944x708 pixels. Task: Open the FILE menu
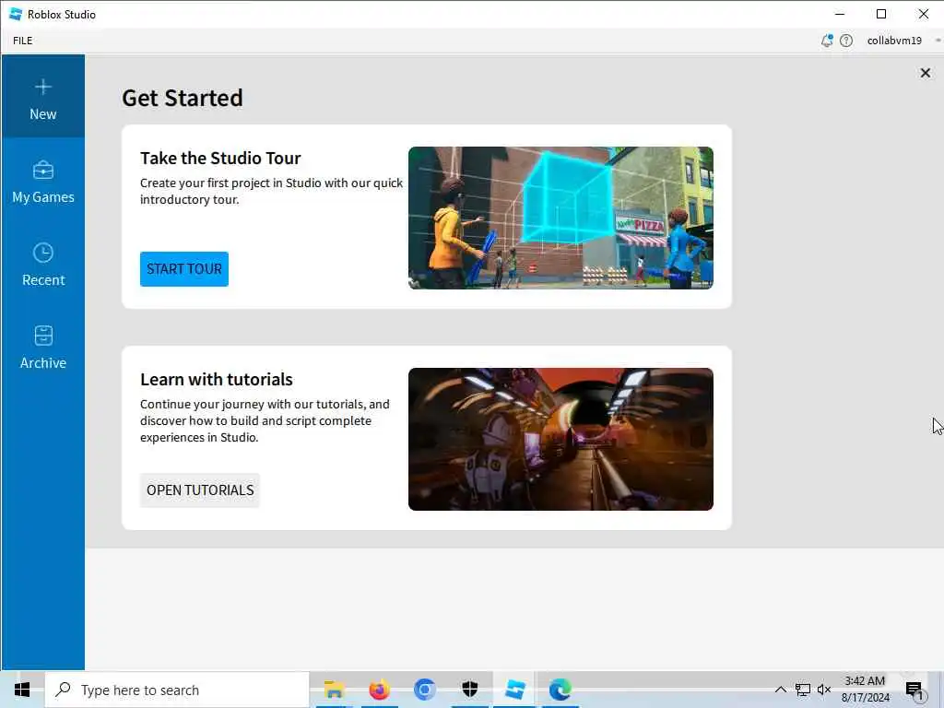coord(23,41)
